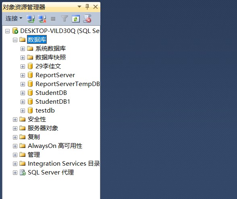237x199 pixels.
Task: Select the 服务器对象 tree label
Action: click(x=43, y=128)
